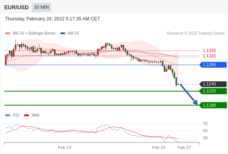Screen dimensions: 228x154
Task: Click the RSI legend blue swatch
Action: point(8,115)
